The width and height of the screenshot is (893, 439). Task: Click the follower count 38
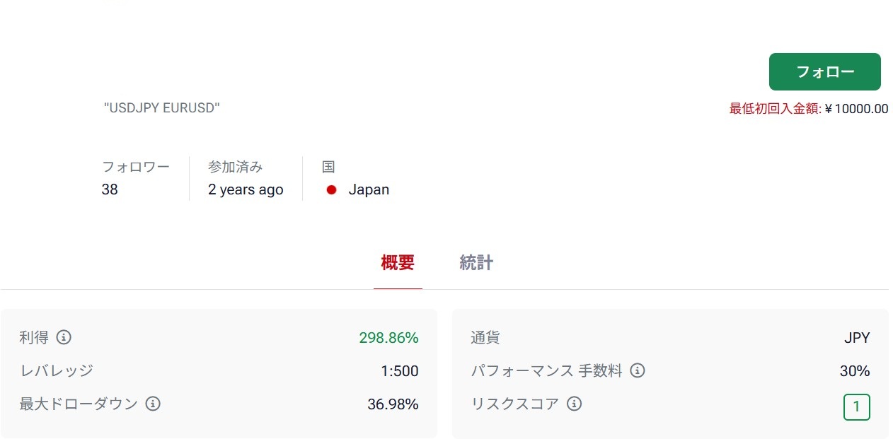pyautogui.click(x=110, y=189)
